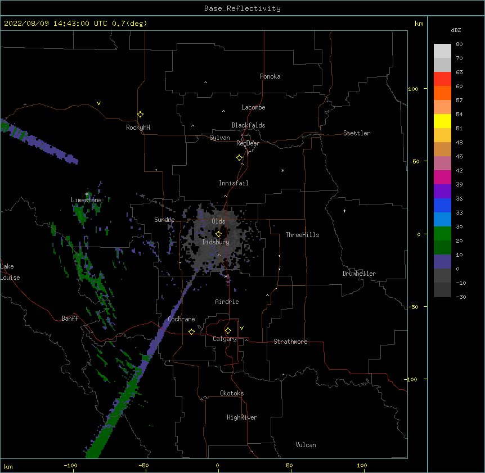Click the white asterisk east of Innisfail
Viewport: 485px width, 473px height.
(282, 171)
